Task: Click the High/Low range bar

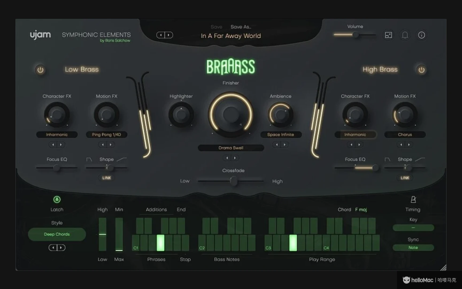Action: coord(103,234)
